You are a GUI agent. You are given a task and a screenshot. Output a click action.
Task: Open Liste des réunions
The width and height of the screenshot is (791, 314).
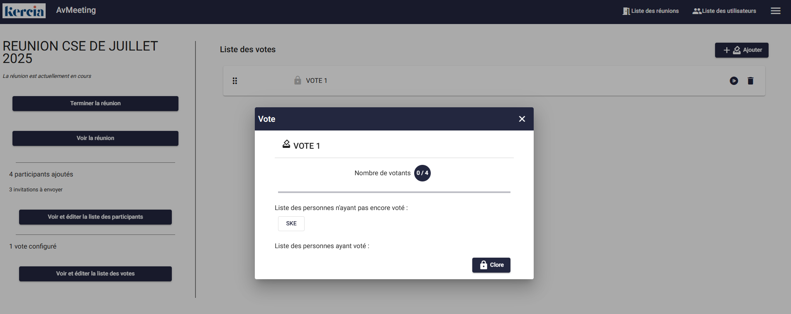(x=654, y=11)
